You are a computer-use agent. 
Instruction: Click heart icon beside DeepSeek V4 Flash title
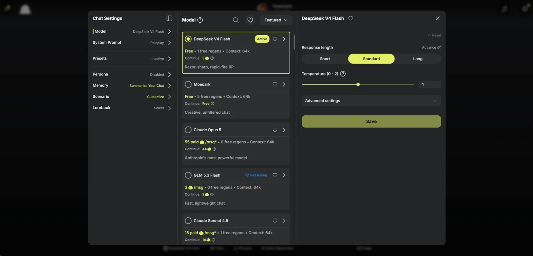pos(350,18)
